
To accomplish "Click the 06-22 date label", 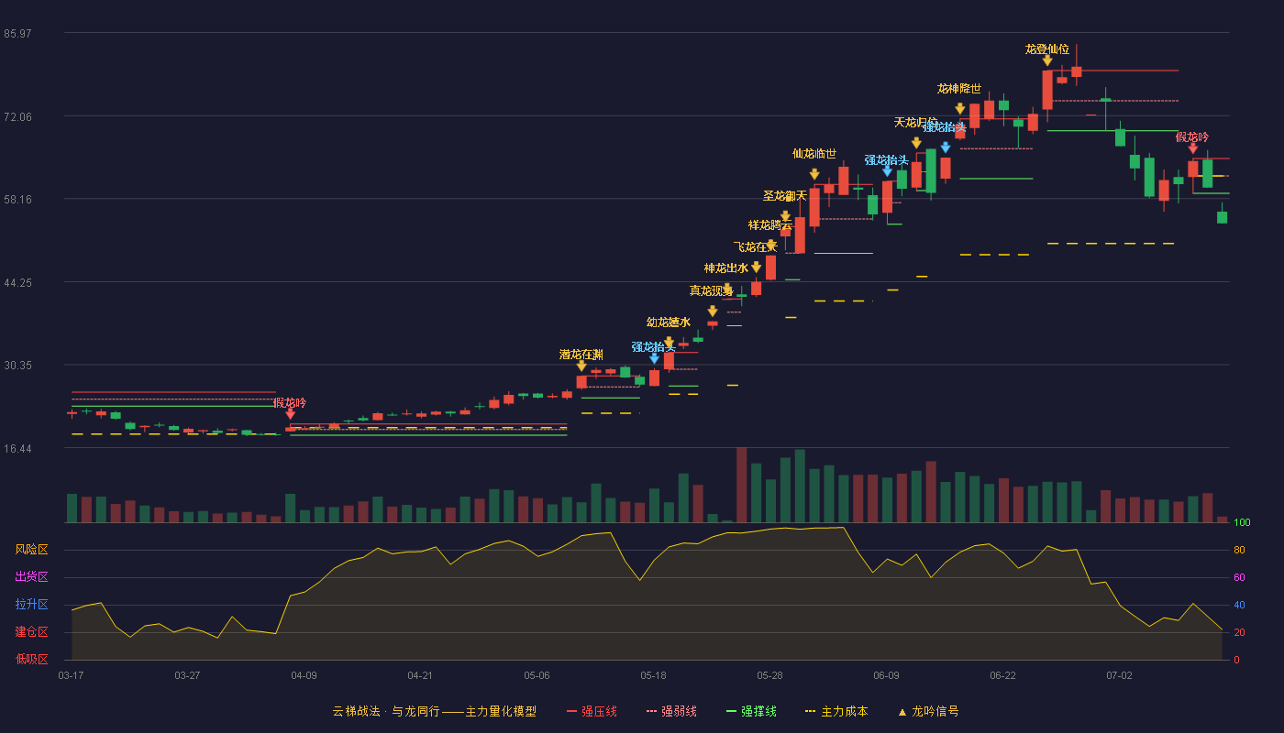I will pyautogui.click(x=1002, y=675).
